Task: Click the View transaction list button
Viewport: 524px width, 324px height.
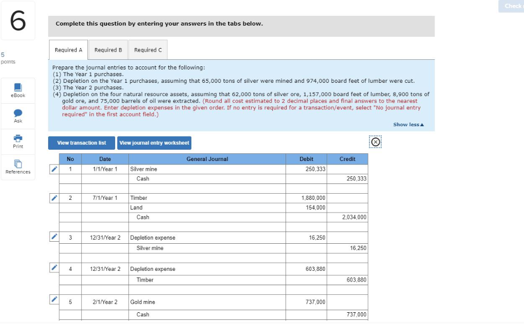Action: click(81, 143)
